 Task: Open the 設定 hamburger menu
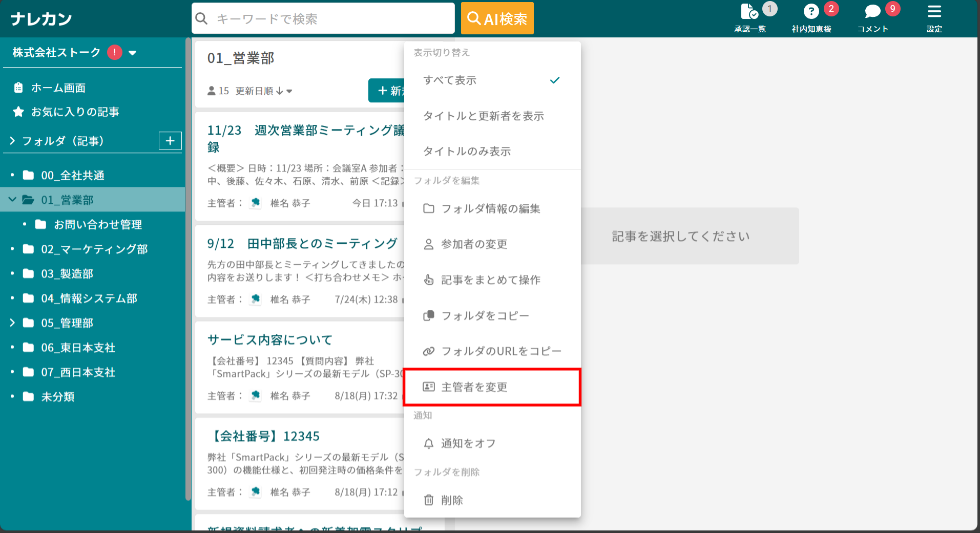pos(934,12)
